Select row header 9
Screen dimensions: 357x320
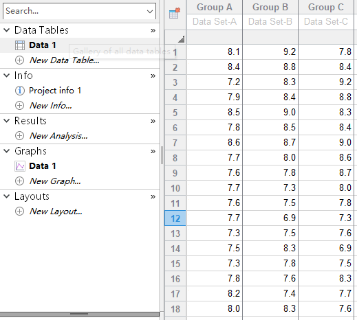[x=175, y=173]
